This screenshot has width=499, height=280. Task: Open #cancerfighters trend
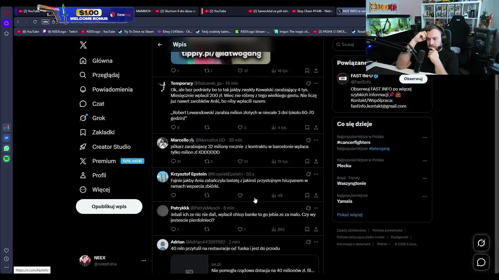coord(354,142)
